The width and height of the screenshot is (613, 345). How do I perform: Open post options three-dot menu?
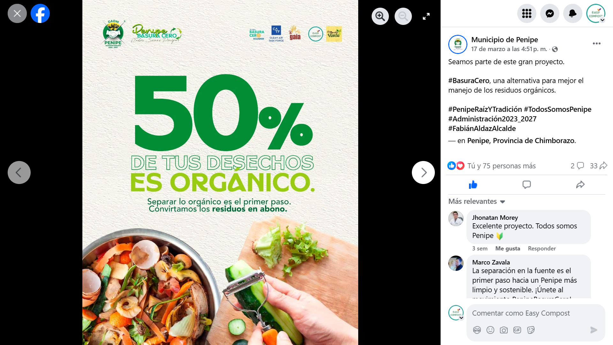[x=596, y=43]
